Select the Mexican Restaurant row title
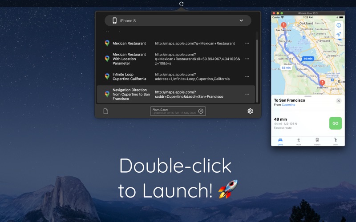 click(129, 43)
